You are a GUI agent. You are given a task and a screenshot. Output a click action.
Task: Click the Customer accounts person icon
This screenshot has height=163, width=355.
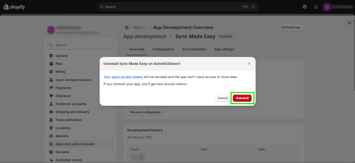pyautogui.click(x=51, y=104)
